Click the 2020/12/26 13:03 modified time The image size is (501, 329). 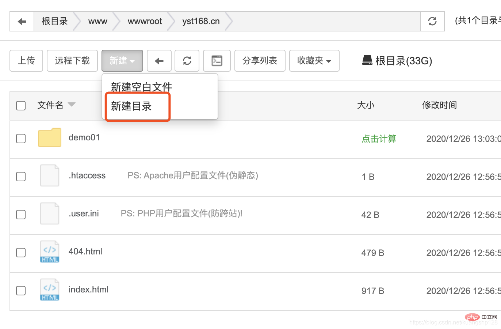pos(463,139)
